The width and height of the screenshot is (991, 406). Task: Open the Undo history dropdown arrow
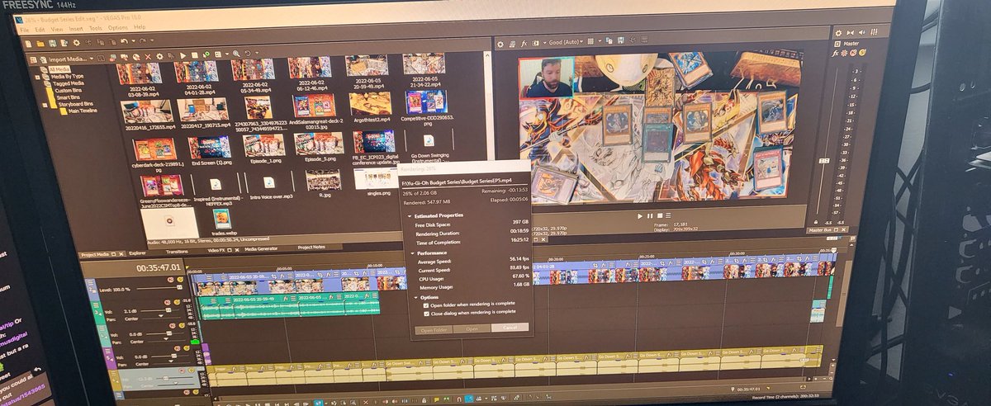[x=133, y=41]
